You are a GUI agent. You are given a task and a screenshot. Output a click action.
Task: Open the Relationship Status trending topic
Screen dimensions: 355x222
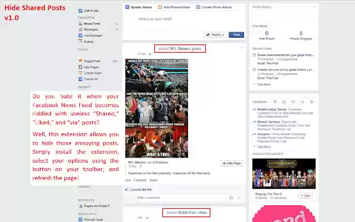click(x=272, y=109)
